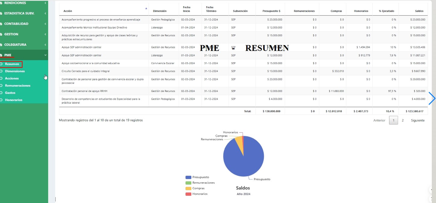Open Remuneraciones in the PME submenu
Screen dimensions: 436x203
(17, 86)
